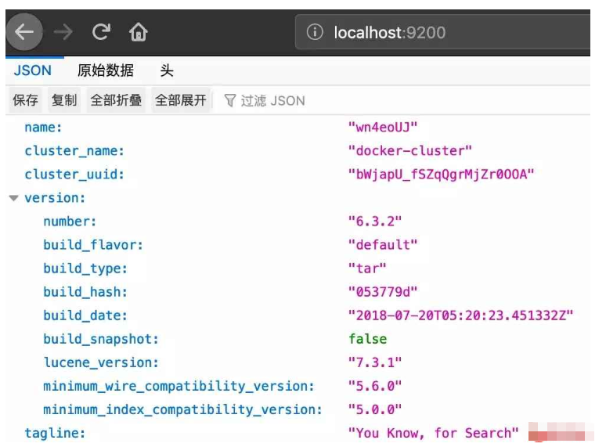Click the browser forward arrow

coord(63,32)
